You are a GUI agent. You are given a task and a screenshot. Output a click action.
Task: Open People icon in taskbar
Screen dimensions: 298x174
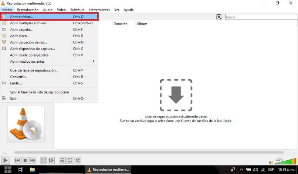click(x=233, y=170)
